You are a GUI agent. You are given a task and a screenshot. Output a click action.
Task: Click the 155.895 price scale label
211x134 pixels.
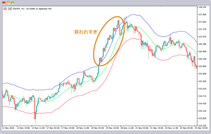point(202,66)
